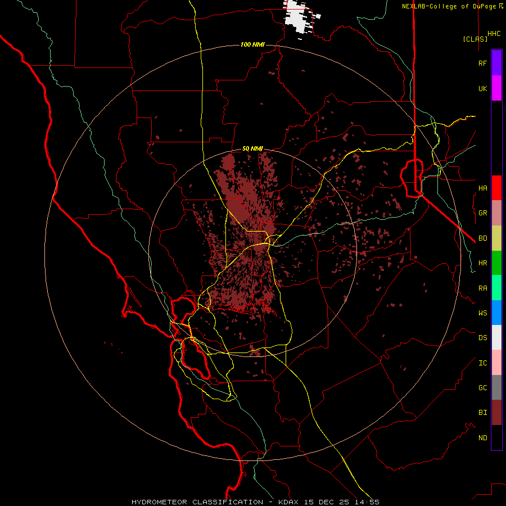Click the 50 NMI range ring label
506x506 pixels.
tap(252, 148)
